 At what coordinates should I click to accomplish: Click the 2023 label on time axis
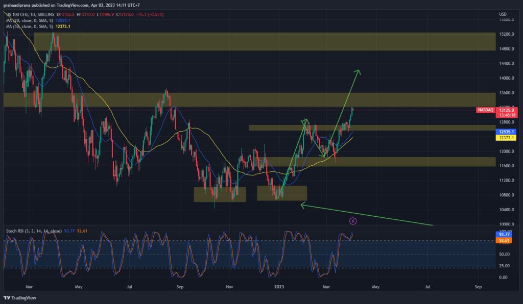pyautogui.click(x=279, y=287)
